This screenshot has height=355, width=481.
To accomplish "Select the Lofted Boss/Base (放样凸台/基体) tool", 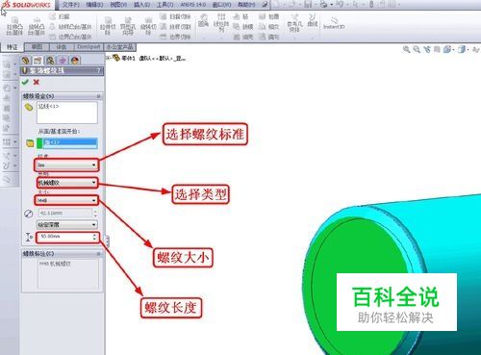I will pos(71,27).
